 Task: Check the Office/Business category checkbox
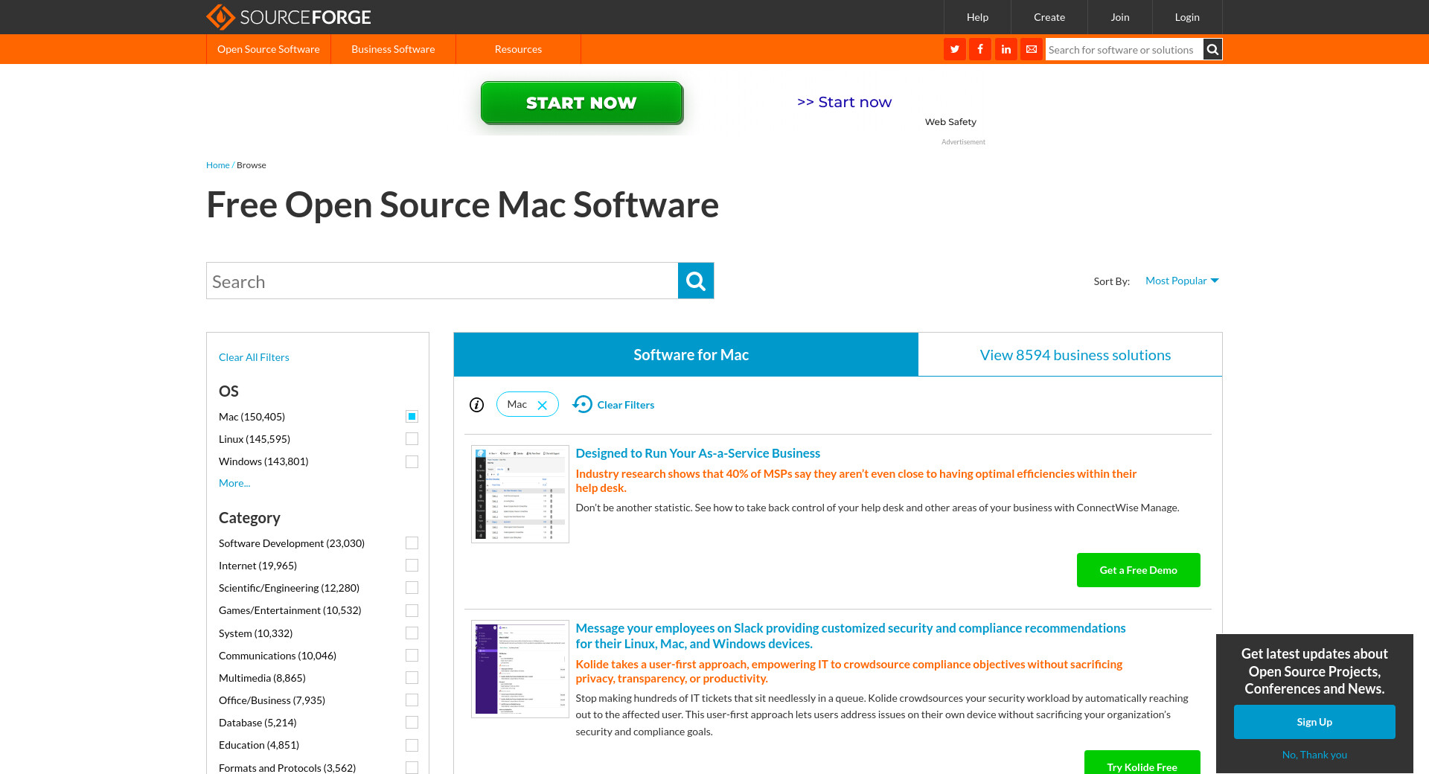point(412,700)
